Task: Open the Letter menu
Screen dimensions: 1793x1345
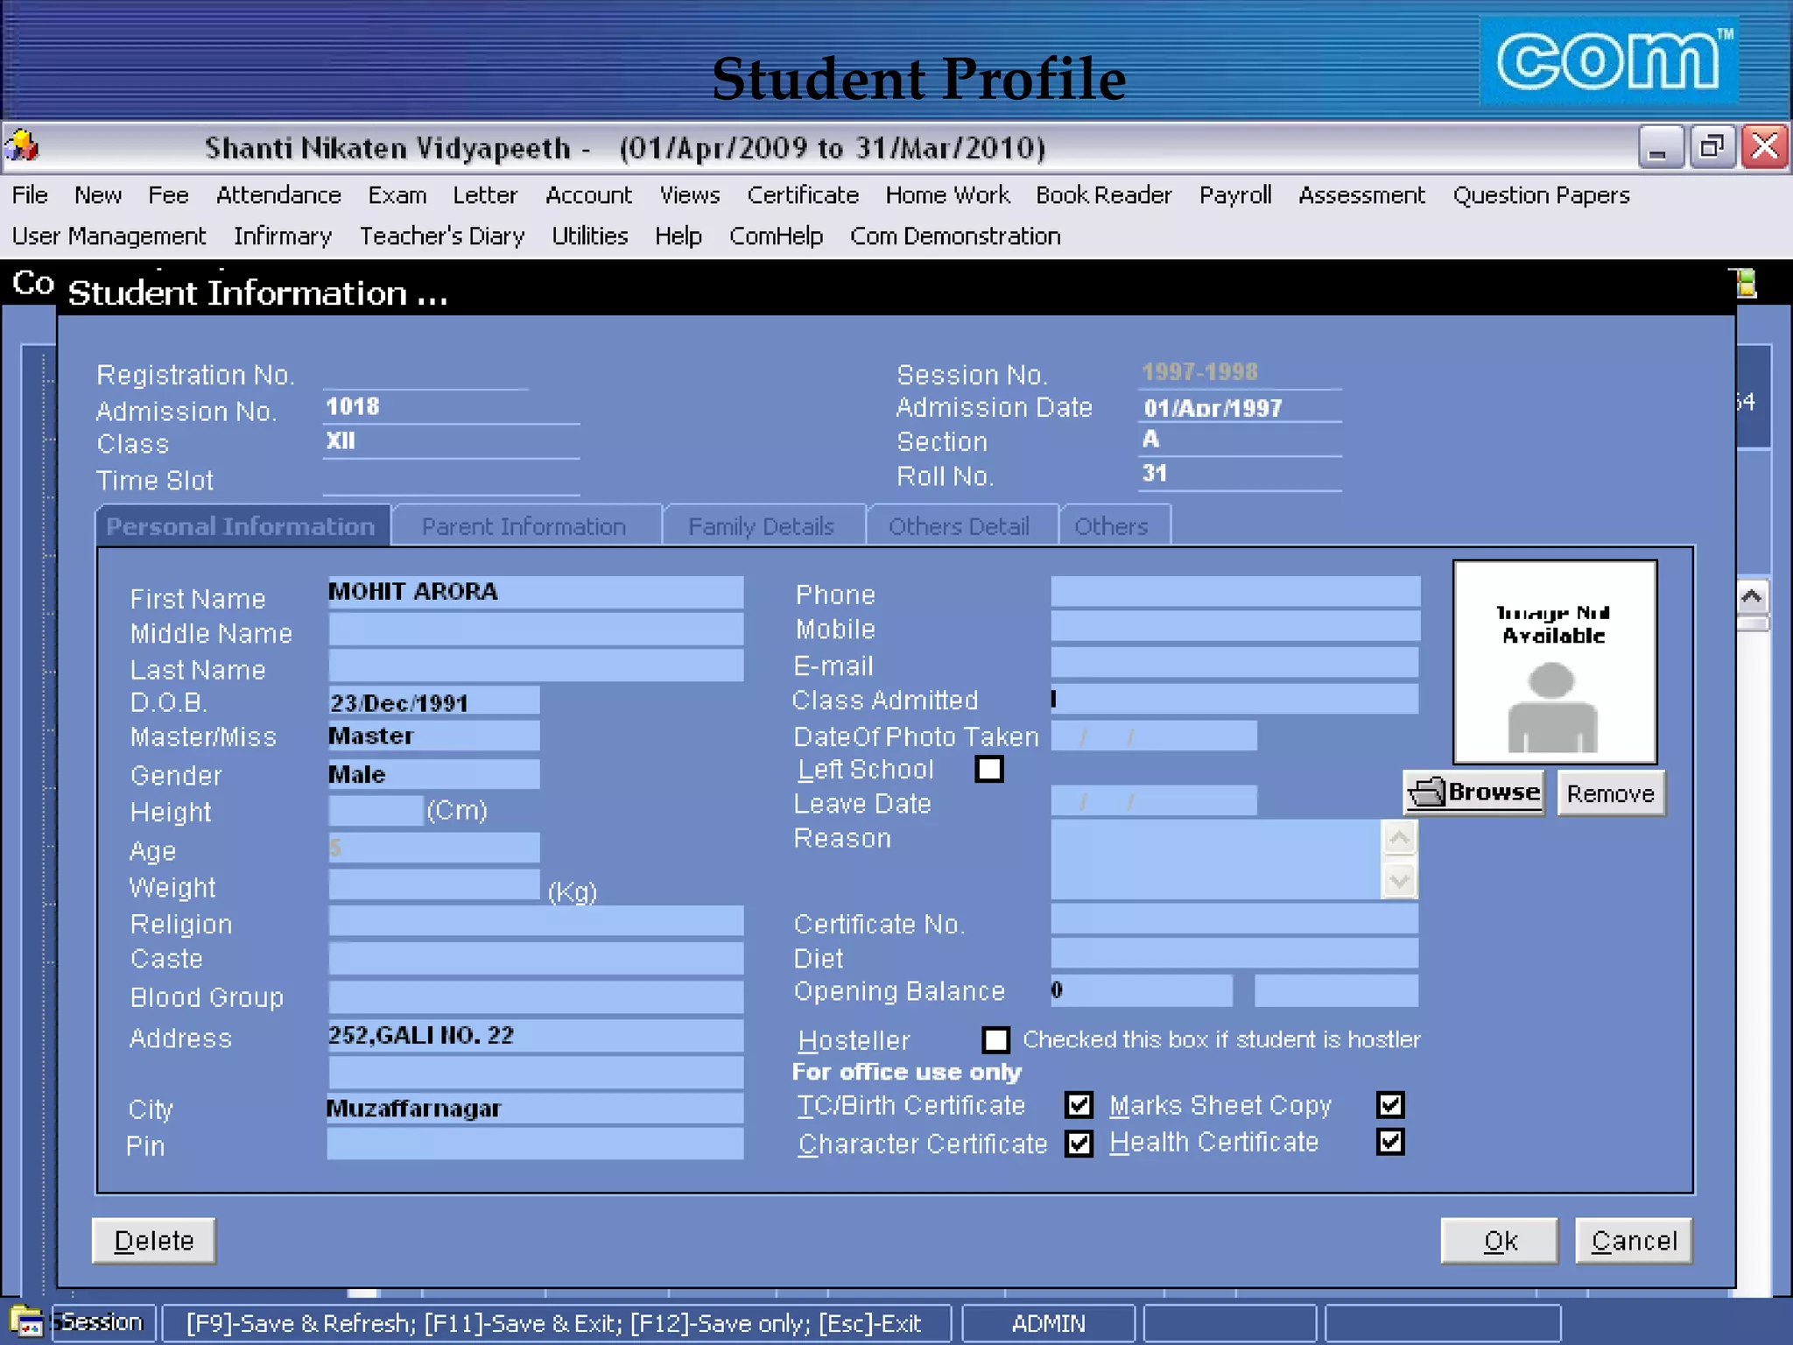Action: (x=485, y=194)
